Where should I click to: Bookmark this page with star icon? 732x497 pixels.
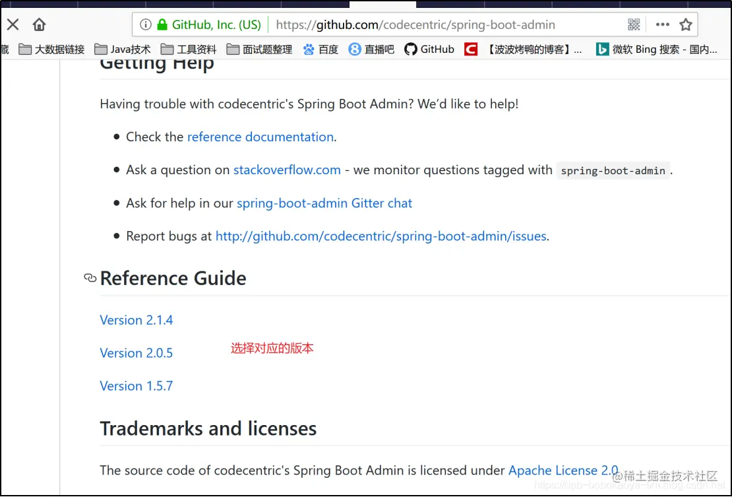685,24
